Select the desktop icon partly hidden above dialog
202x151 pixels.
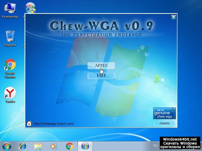click(x=31, y=8)
